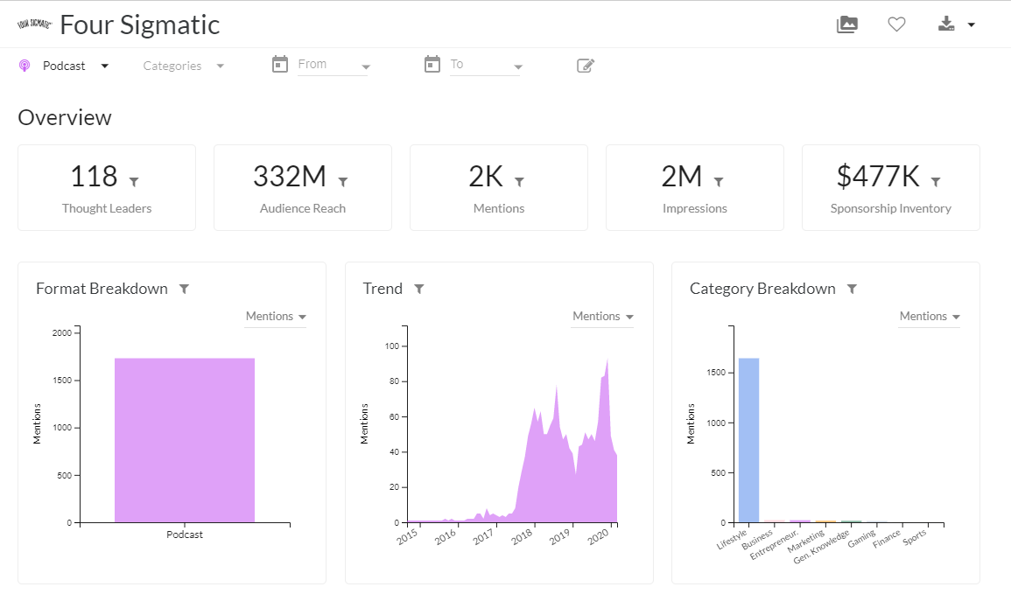The height and width of the screenshot is (601, 1011).
Task: Click the Trend chart filter icon
Action: [x=419, y=289]
